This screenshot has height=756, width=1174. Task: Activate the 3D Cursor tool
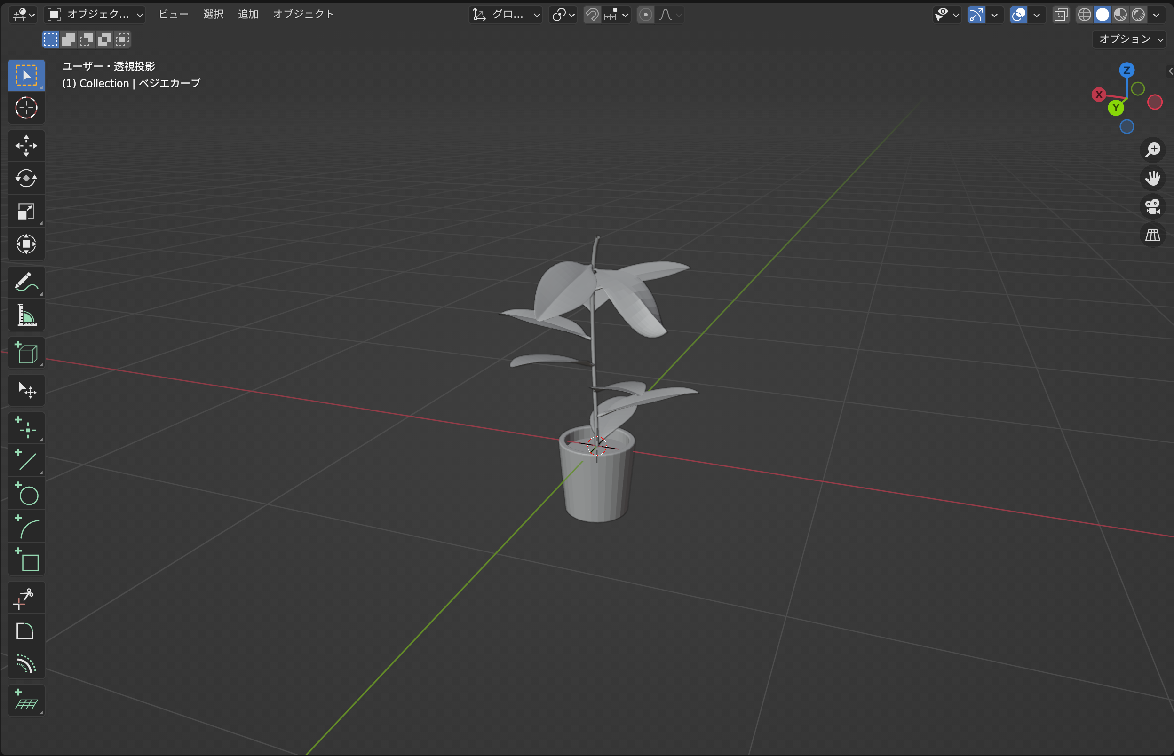point(26,108)
